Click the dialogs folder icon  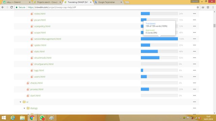[x=28, y=108]
